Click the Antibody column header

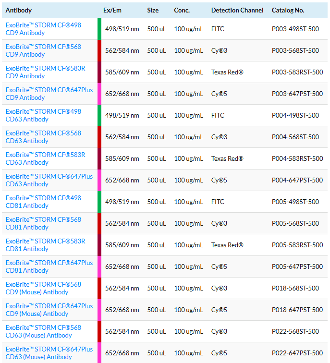point(19,10)
